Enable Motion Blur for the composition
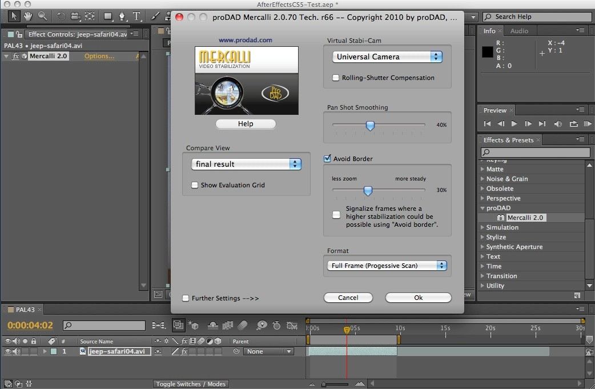Screen dimensions: 595x389 click(x=243, y=325)
